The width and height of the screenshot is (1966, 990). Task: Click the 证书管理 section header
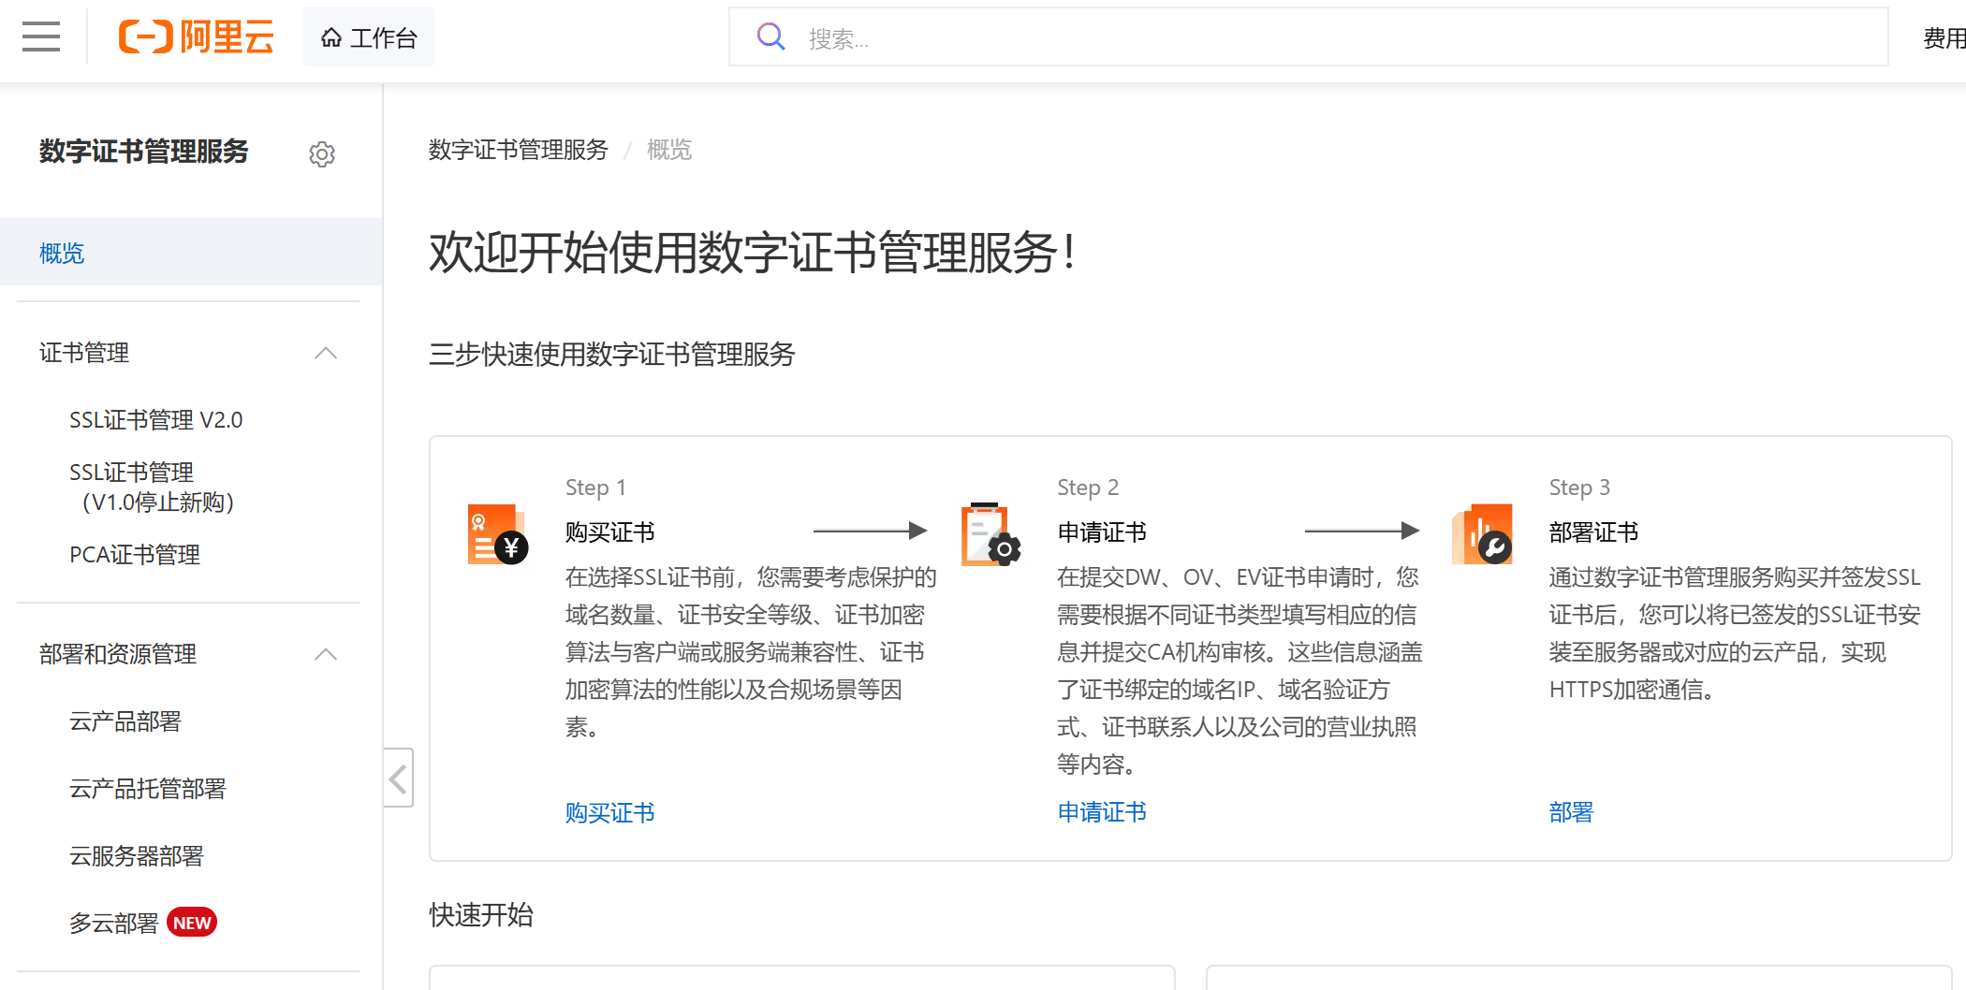click(x=84, y=353)
